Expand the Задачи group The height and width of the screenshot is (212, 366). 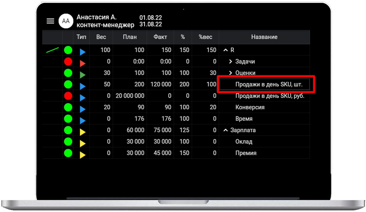point(231,62)
